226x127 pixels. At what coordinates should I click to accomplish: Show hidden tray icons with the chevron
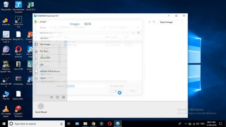(x=186, y=124)
